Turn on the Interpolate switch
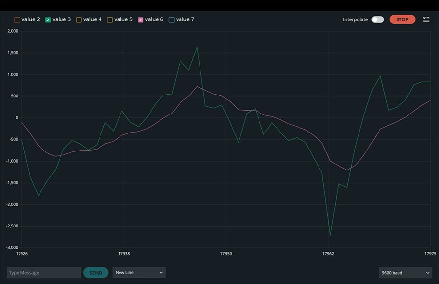This screenshot has height=284, width=439. tap(378, 19)
